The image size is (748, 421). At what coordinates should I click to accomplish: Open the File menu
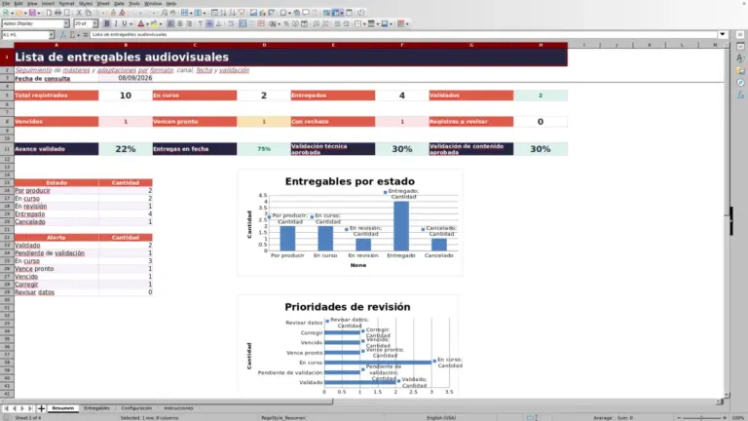[x=6, y=3]
